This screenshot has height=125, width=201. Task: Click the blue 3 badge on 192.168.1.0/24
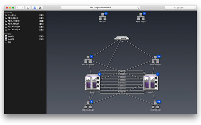click(x=91, y=56)
